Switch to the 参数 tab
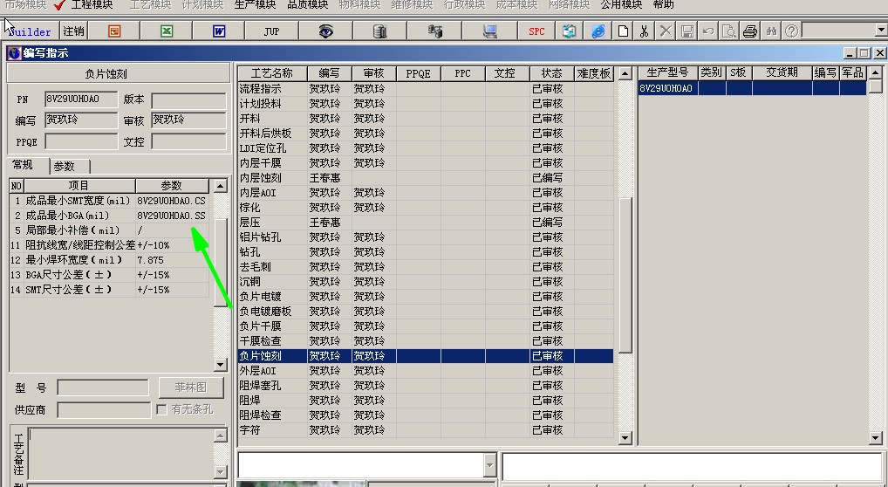The width and height of the screenshot is (888, 487). (x=64, y=166)
